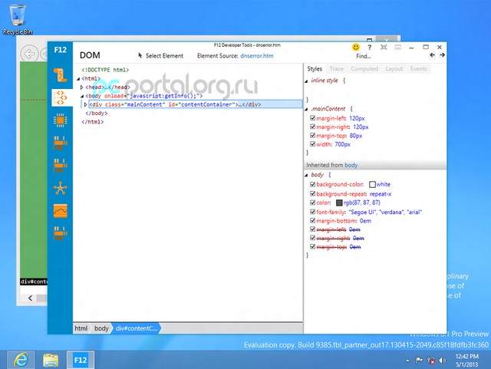The height and width of the screenshot is (369, 491).
Task: Open the Console tool in F12 sidebar
Action: pyautogui.click(x=60, y=75)
